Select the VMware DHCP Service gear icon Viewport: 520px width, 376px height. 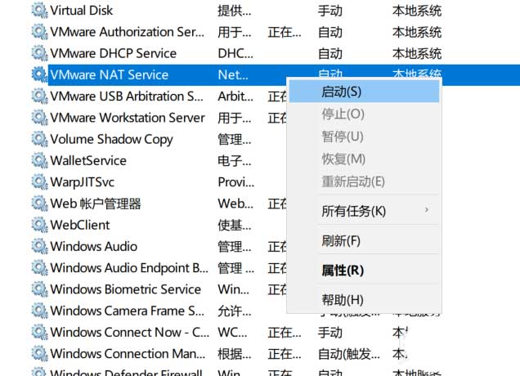coord(39,53)
